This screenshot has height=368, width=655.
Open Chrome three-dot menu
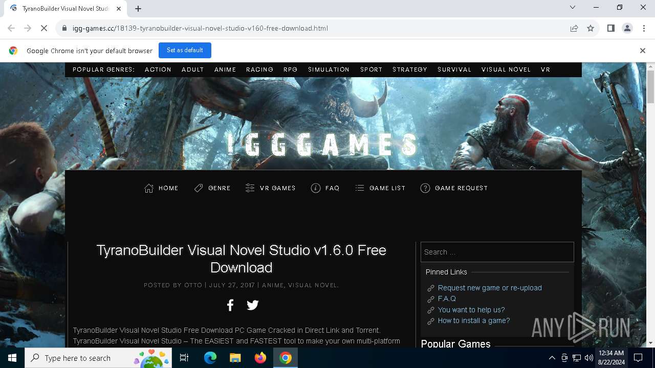point(643,28)
